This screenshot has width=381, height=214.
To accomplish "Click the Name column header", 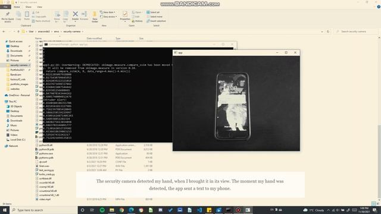I will (38, 38).
